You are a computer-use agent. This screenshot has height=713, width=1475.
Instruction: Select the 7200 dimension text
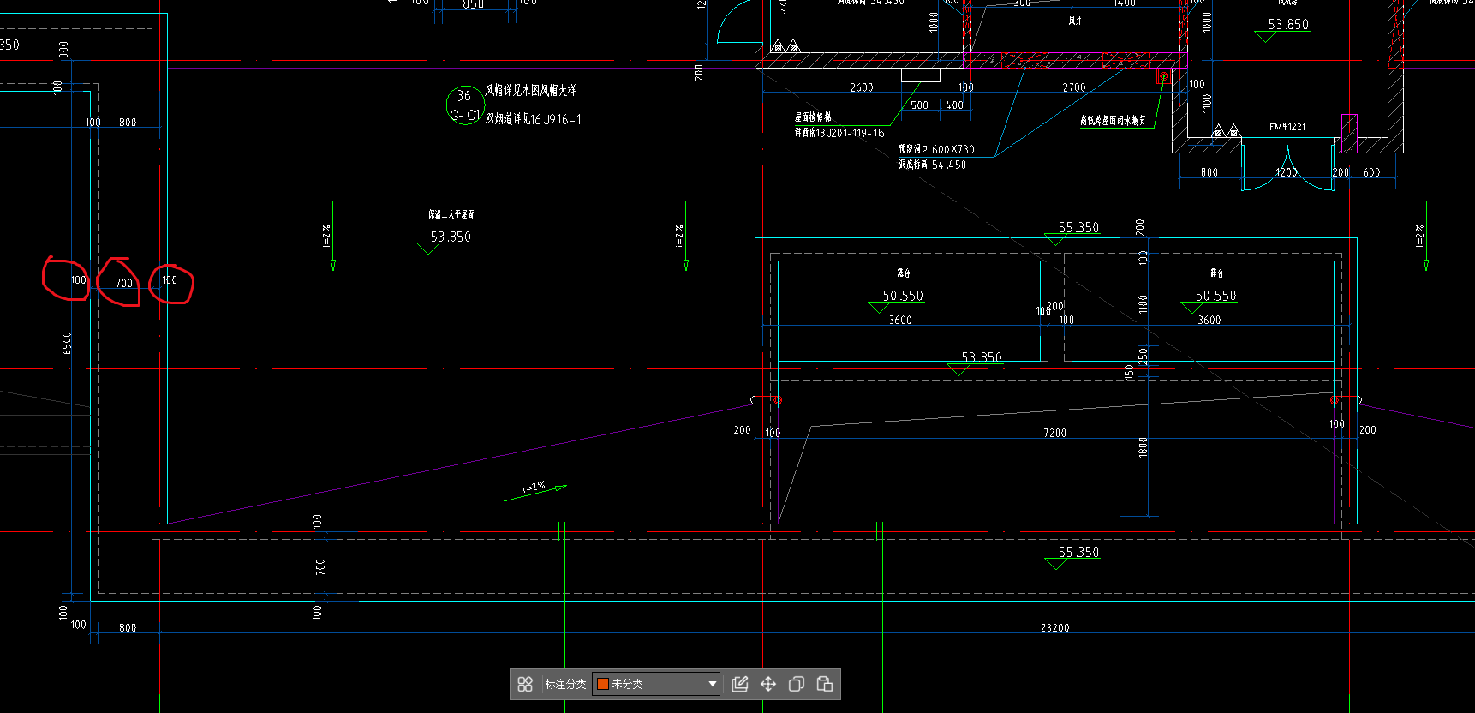pyautogui.click(x=1054, y=434)
